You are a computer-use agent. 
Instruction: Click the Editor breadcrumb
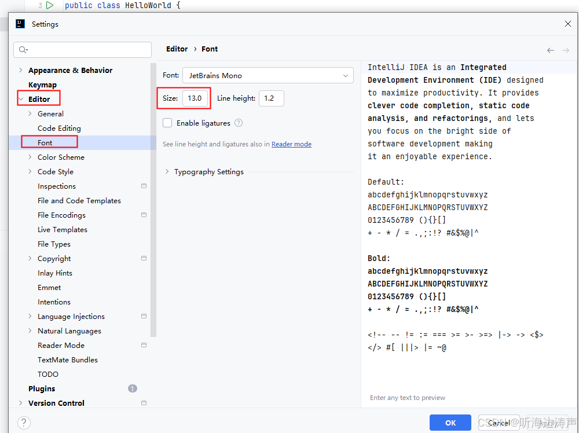(x=177, y=49)
